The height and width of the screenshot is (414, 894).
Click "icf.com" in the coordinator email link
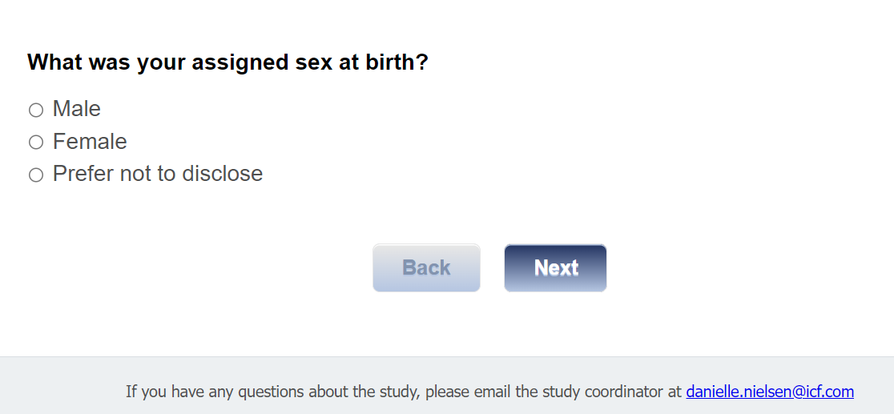[830, 392]
